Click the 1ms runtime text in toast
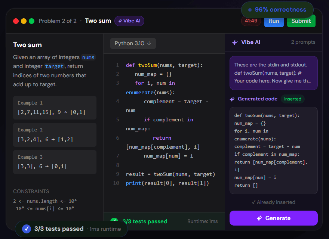 pos(105,229)
